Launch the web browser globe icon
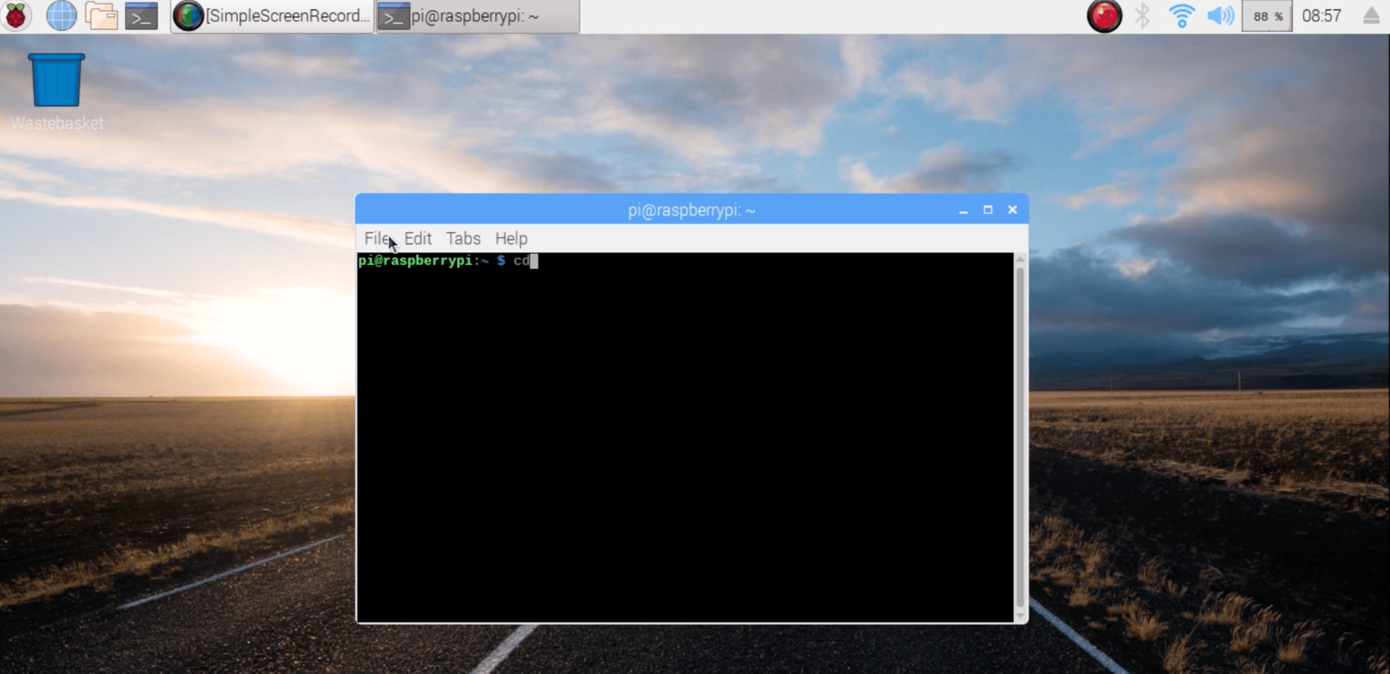 click(62, 16)
